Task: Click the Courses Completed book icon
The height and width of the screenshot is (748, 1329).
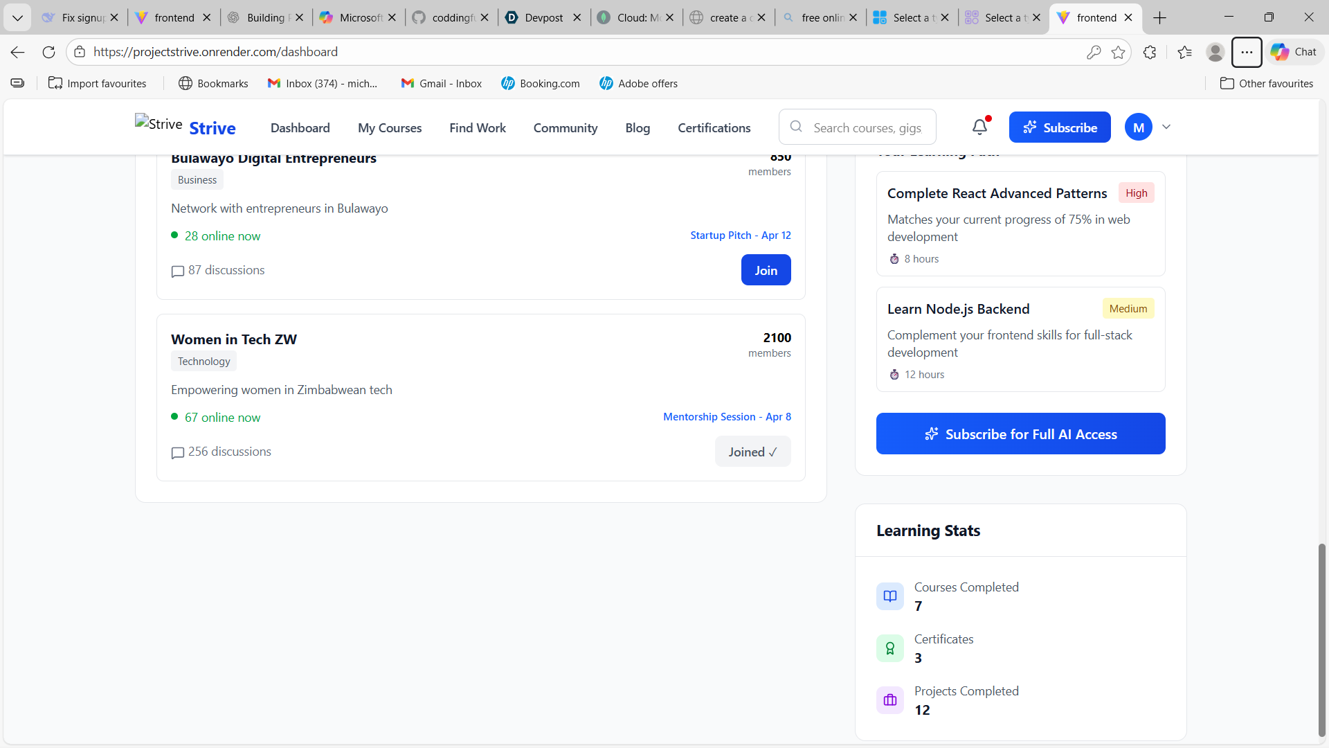Action: click(890, 596)
